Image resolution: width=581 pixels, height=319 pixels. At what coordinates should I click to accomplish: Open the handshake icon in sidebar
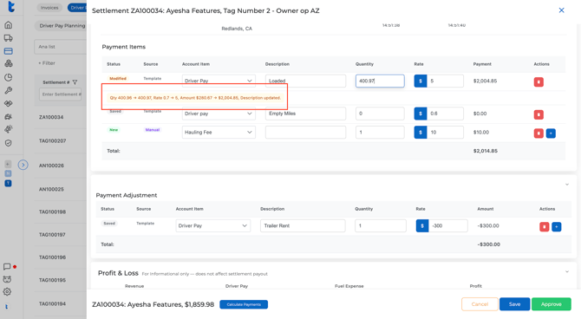[x=8, y=103]
